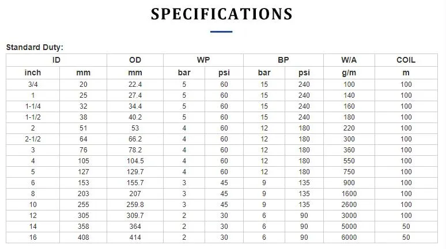
Task: Click the COIL column header
Action: [x=406, y=60]
